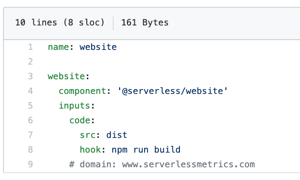Click the 'dist' value
The width and height of the screenshot is (300, 180).
point(117,135)
